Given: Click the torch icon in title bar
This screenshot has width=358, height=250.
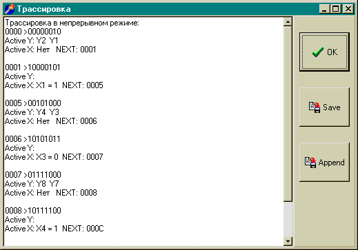Looking at the screenshot, I should pyautogui.click(x=10, y=9).
